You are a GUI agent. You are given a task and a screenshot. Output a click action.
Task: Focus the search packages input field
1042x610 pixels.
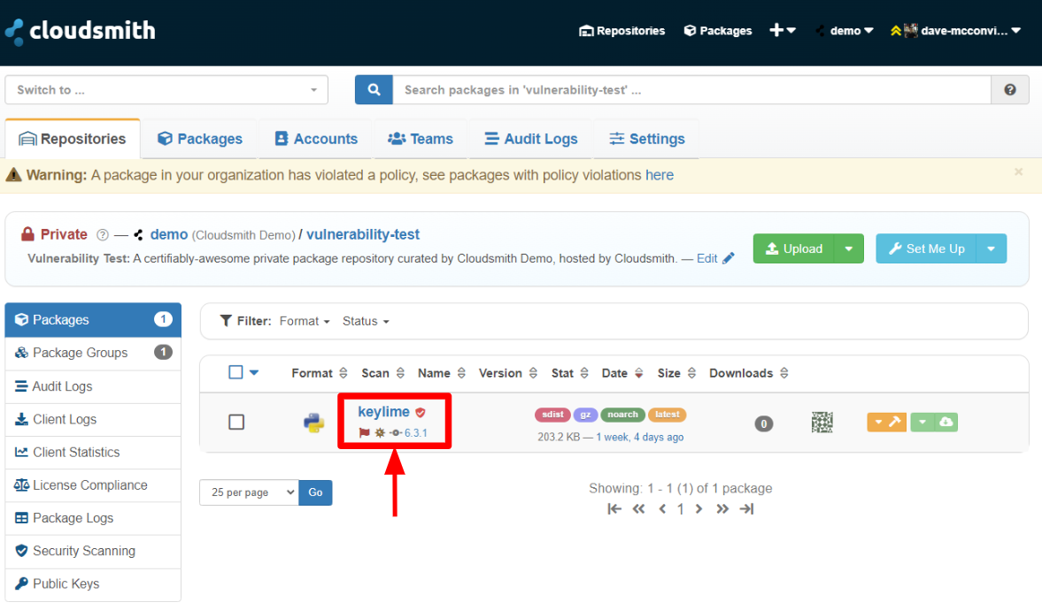coord(691,89)
